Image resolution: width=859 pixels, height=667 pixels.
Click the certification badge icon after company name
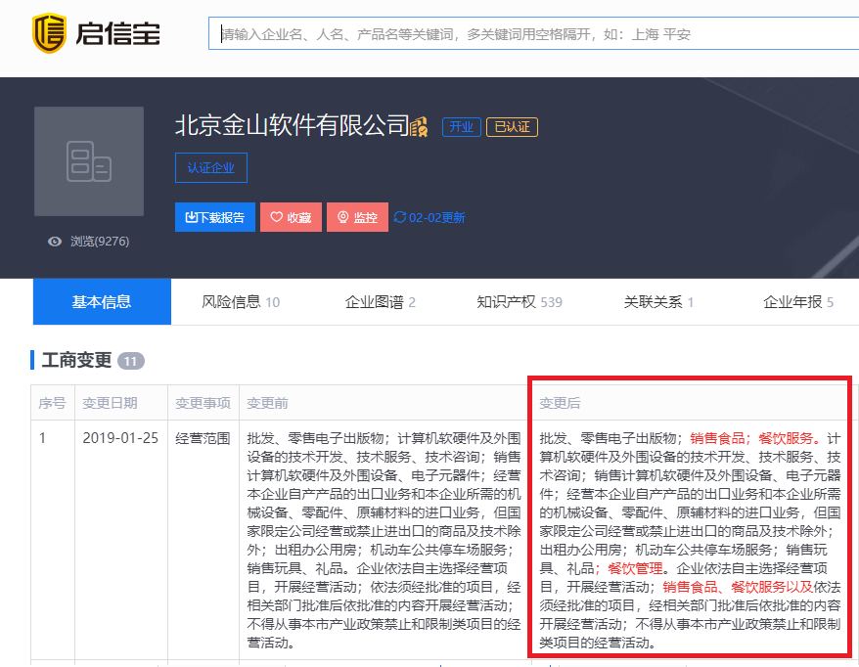coord(419,126)
